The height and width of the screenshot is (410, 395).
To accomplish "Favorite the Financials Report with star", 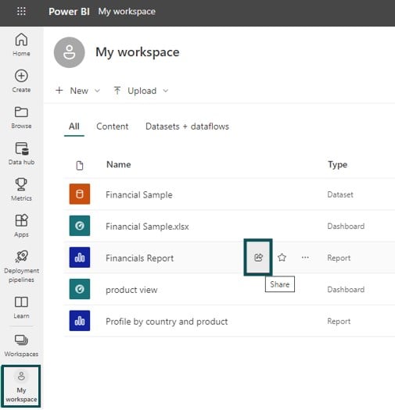I will pos(282,258).
